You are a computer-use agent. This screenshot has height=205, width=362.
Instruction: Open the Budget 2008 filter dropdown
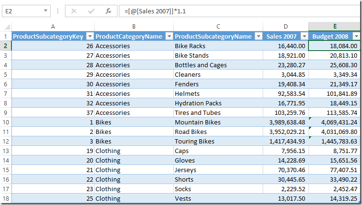click(x=356, y=36)
